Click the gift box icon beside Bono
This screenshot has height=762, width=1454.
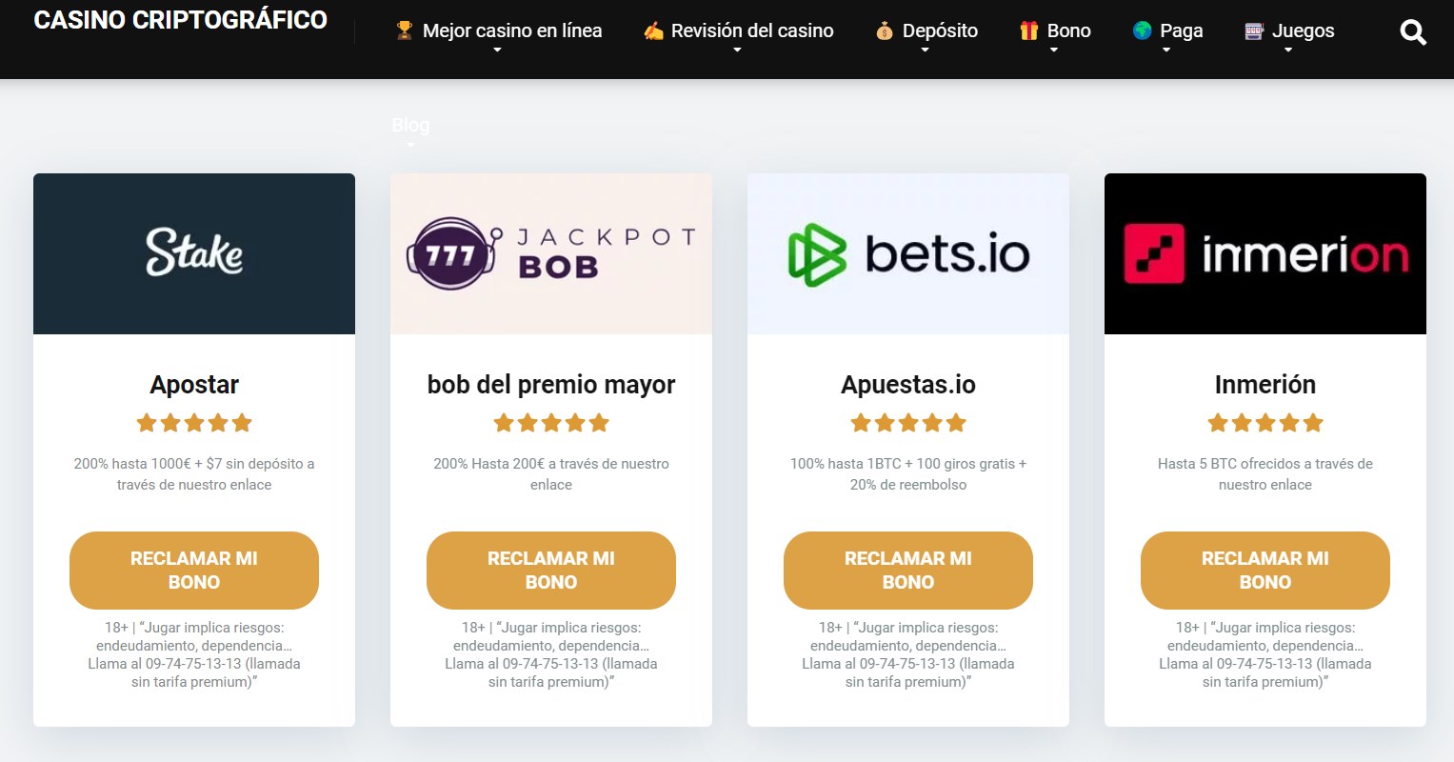(1028, 31)
